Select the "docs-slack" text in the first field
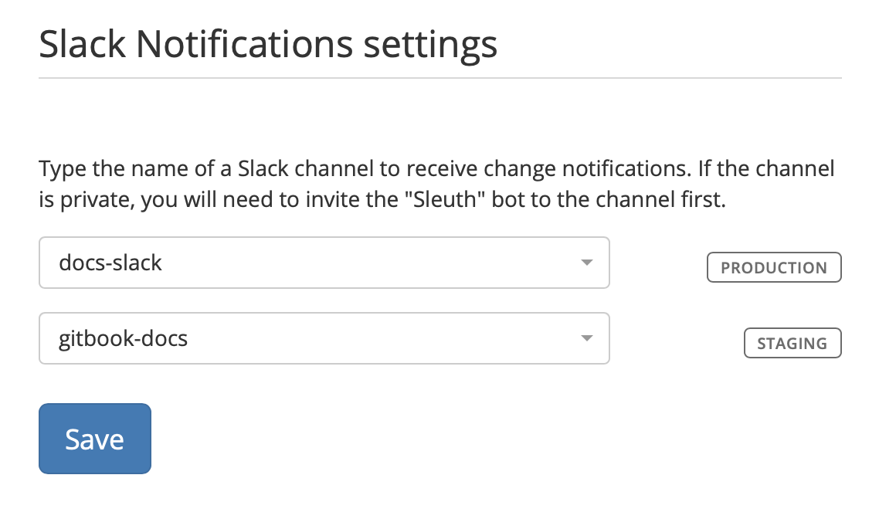 coord(110,263)
